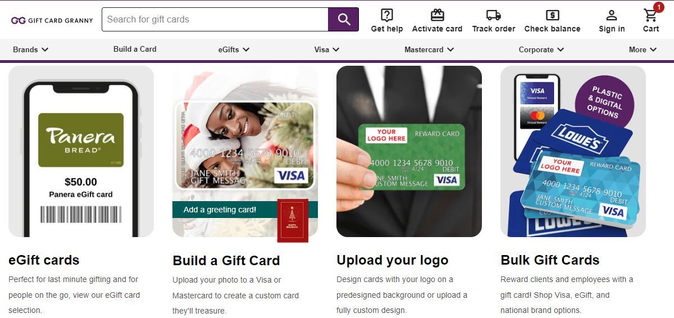This screenshot has width=674, height=318.
Task: Open the shopping Cart icon
Action: point(651,15)
